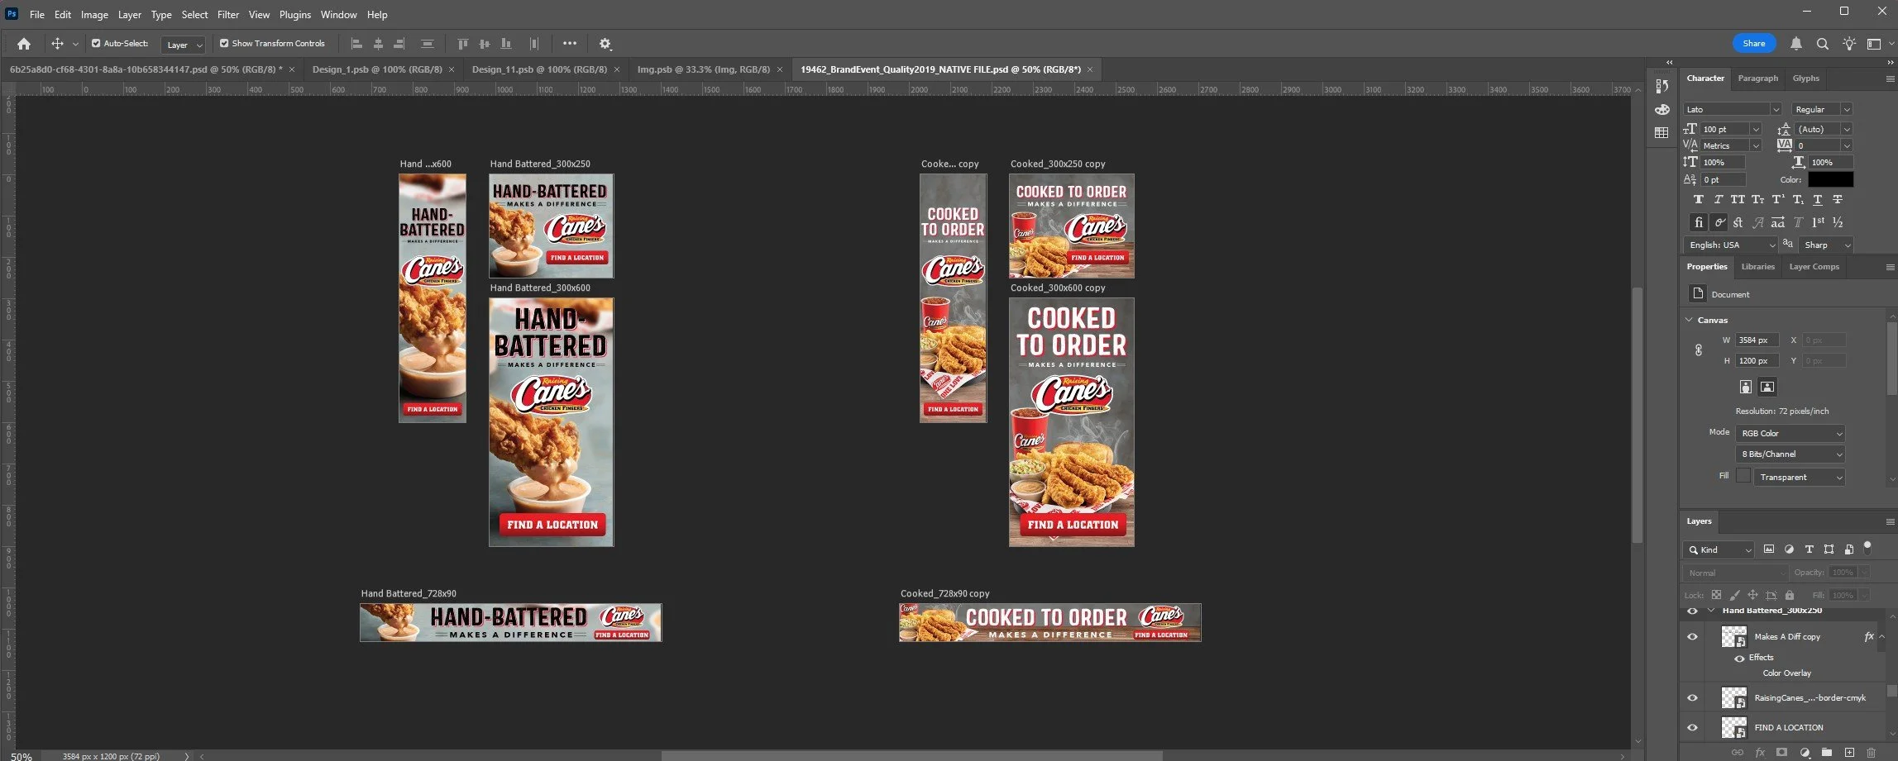
Task: Close the Img.psb document tab
Action: tap(780, 69)
